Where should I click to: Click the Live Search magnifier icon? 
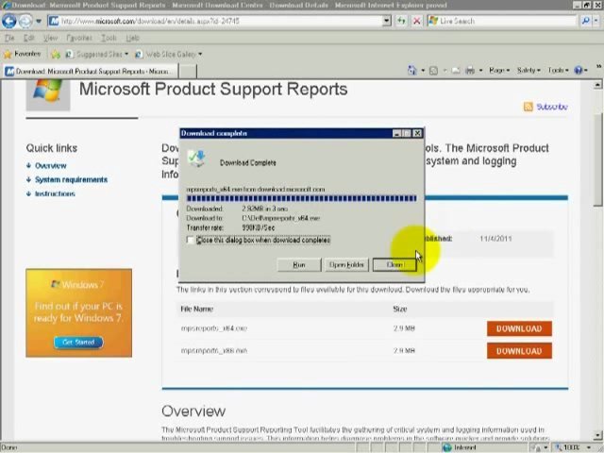(585, 21)
